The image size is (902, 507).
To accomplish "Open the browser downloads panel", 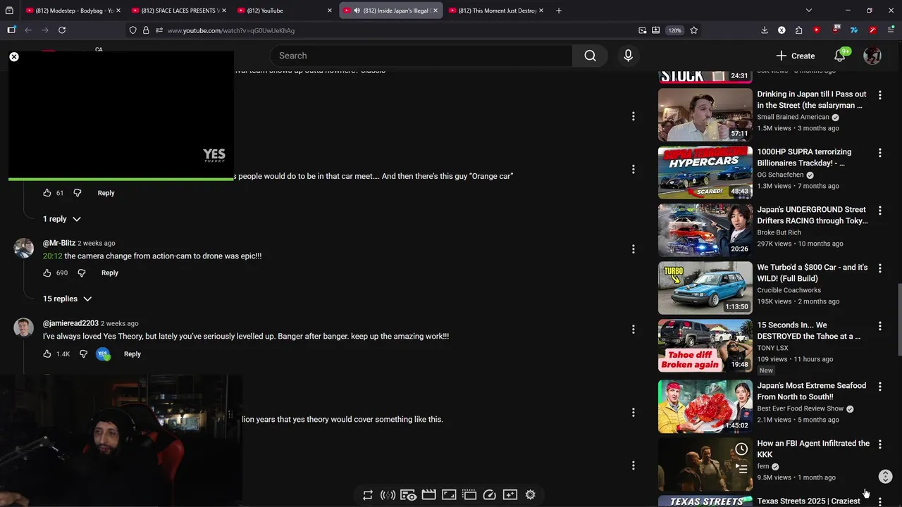I will point(765,30).
